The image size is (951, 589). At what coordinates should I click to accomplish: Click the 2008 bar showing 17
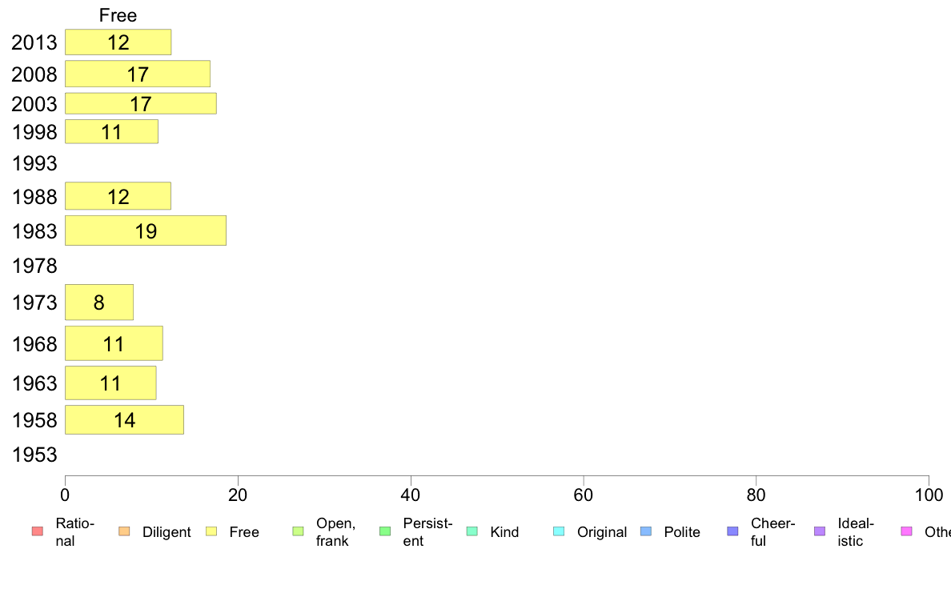click(x=138, y=74)
